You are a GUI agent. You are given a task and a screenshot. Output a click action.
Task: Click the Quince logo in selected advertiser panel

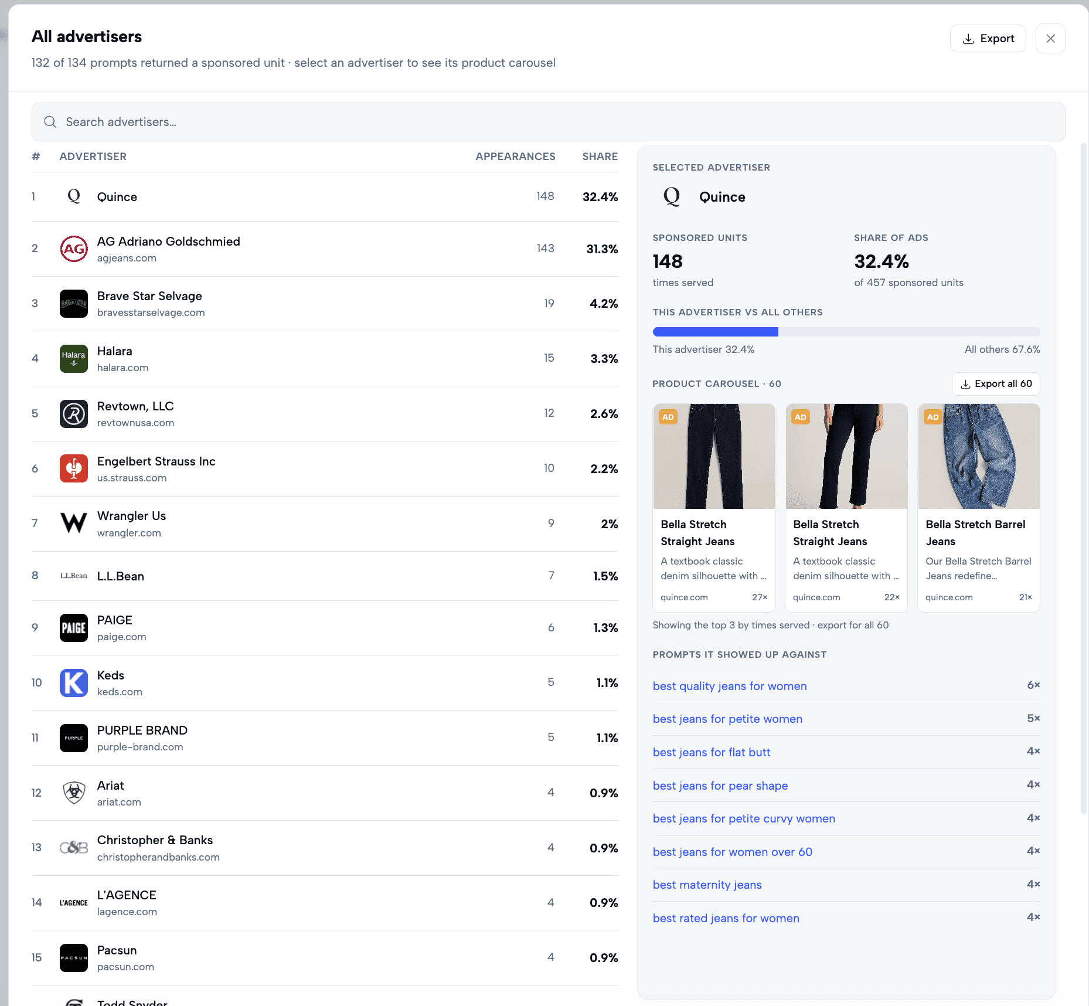coord(672,196)
